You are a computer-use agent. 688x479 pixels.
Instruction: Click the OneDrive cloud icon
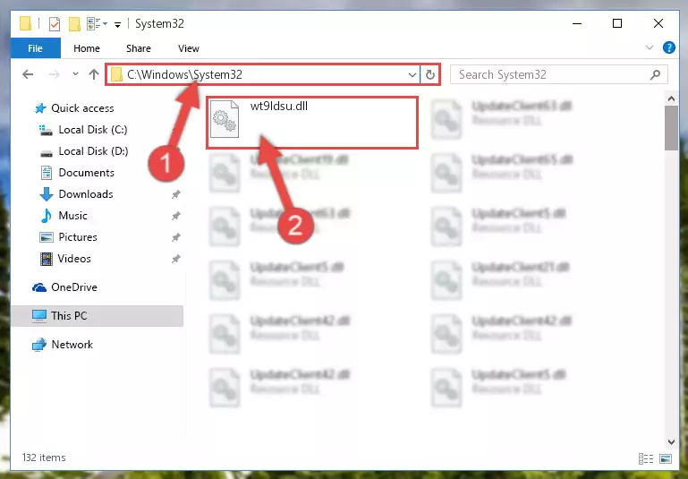[x=39, y=287]
